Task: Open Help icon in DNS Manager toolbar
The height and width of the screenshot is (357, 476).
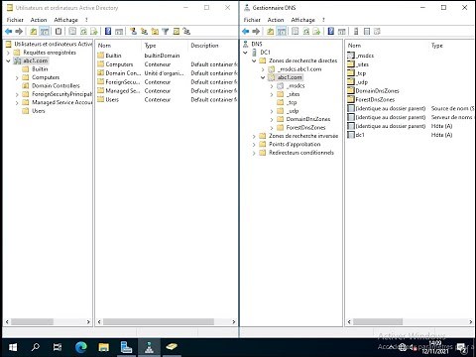Action: (x=331, y=32)
